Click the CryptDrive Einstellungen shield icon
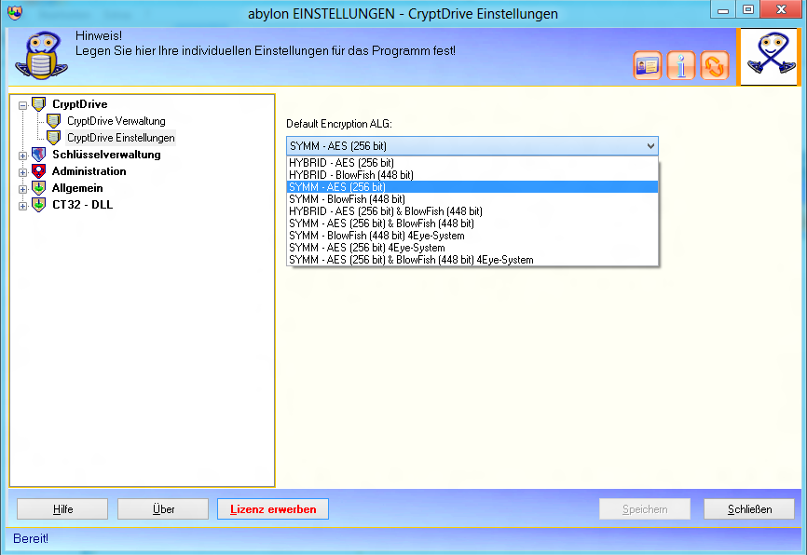 (53, 138)
